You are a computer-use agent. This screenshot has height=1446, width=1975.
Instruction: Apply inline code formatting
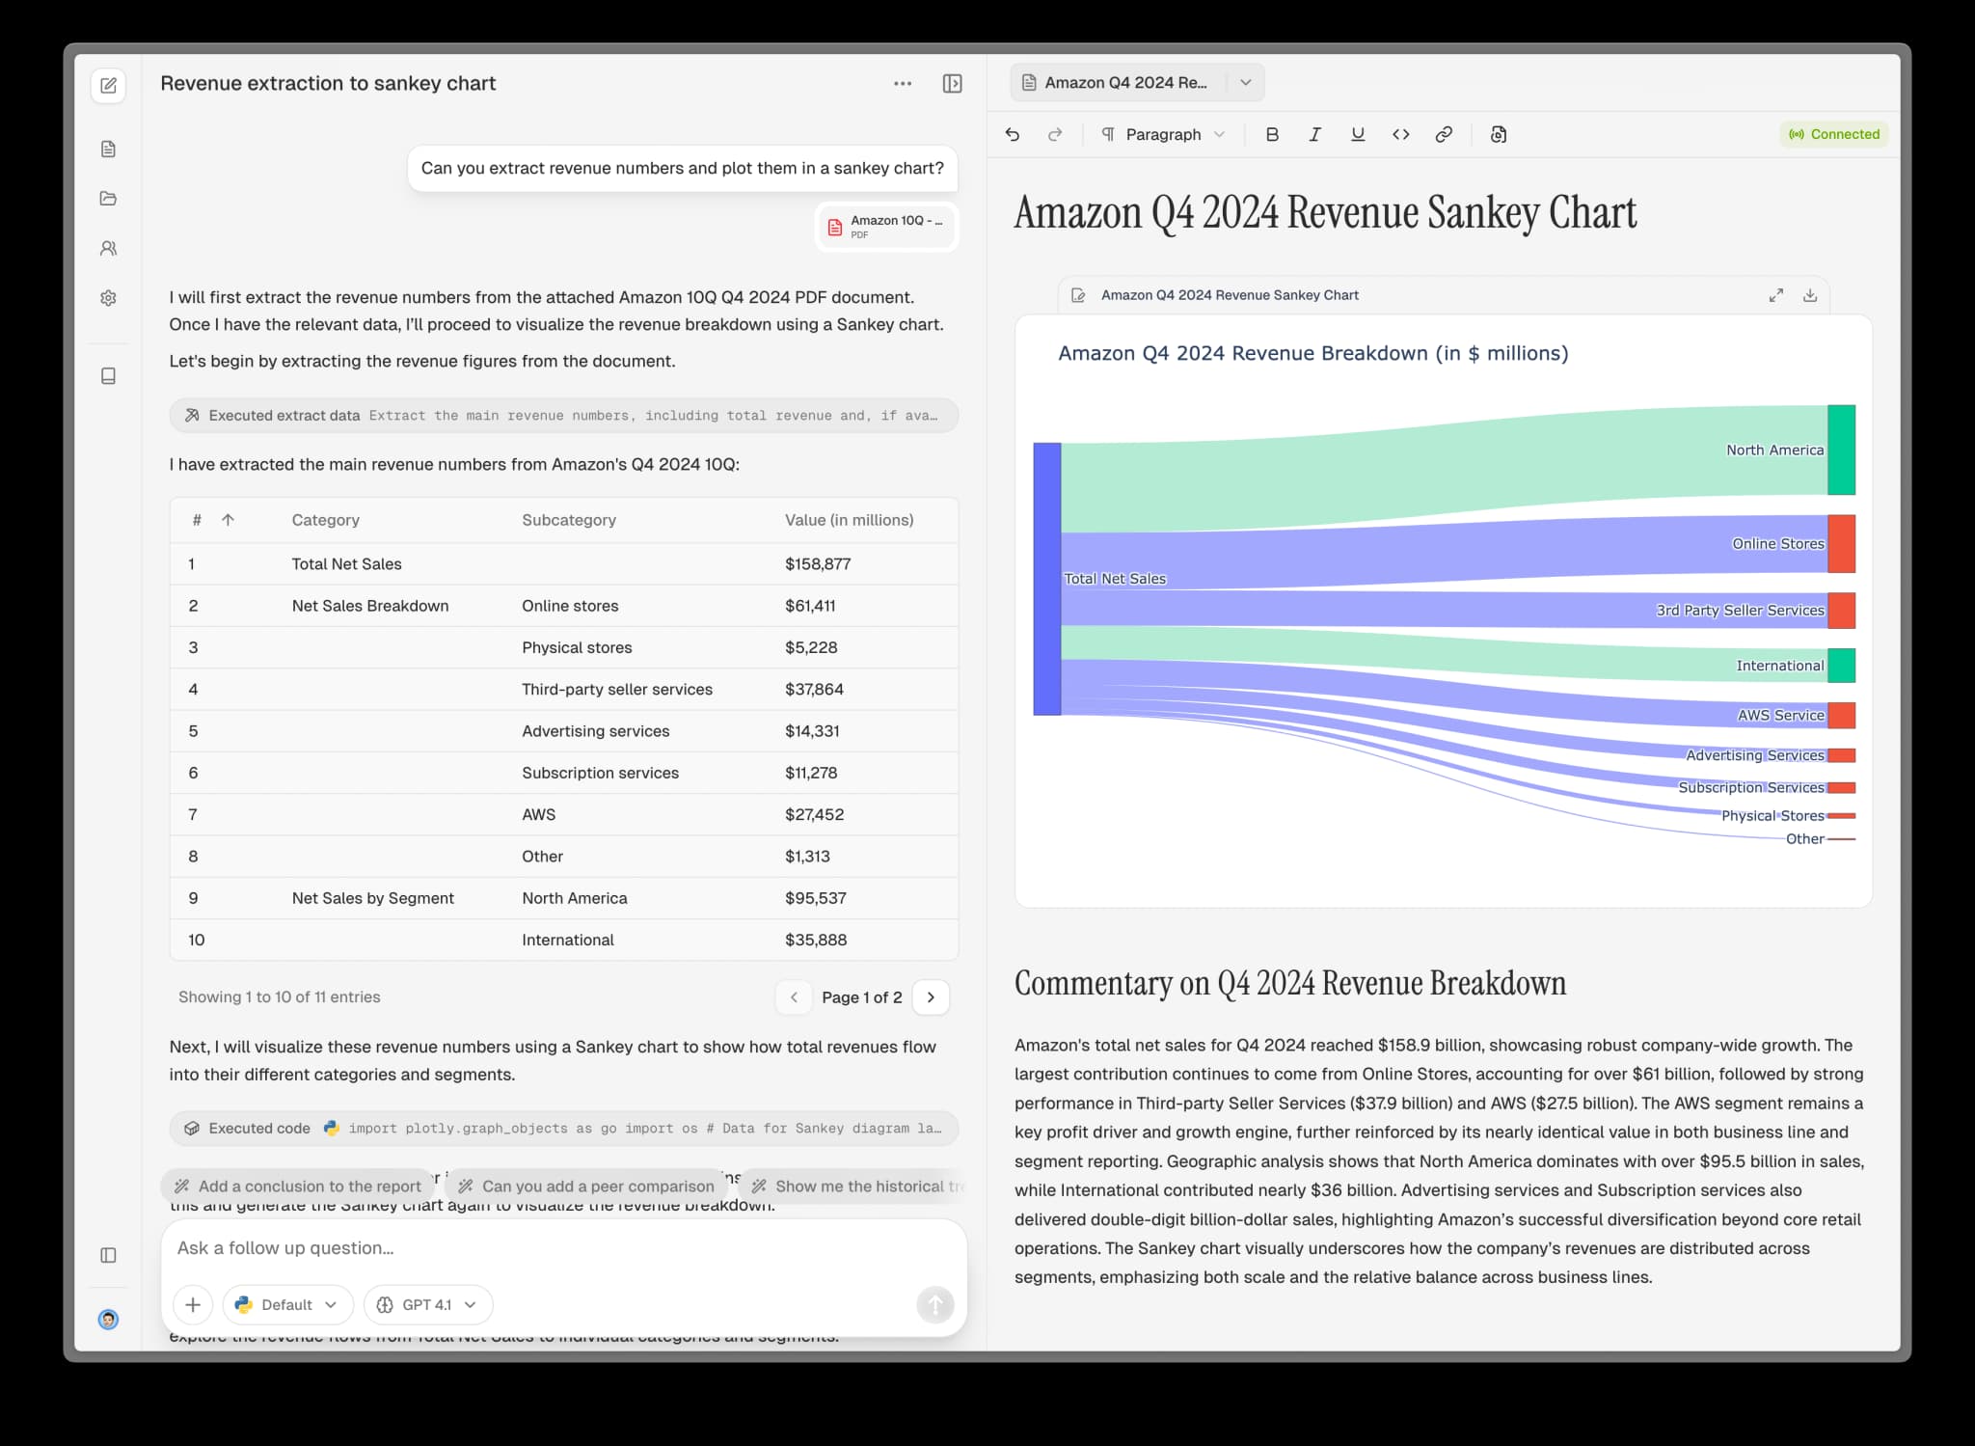[x=1400, y=134]
